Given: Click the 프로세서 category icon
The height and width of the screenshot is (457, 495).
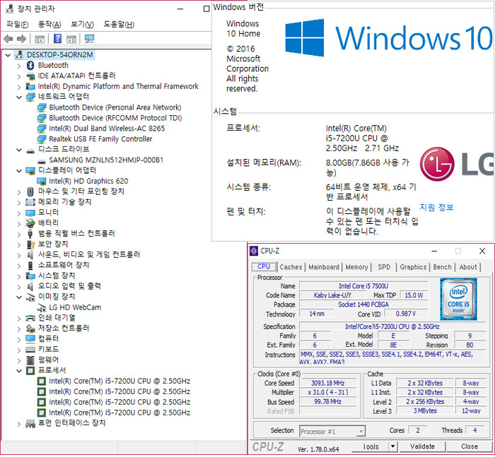Looking at the screenshot, I should [30, 371].
